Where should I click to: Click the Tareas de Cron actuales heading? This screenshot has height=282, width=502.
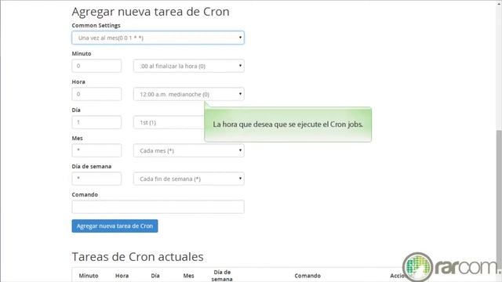(138, 257)
